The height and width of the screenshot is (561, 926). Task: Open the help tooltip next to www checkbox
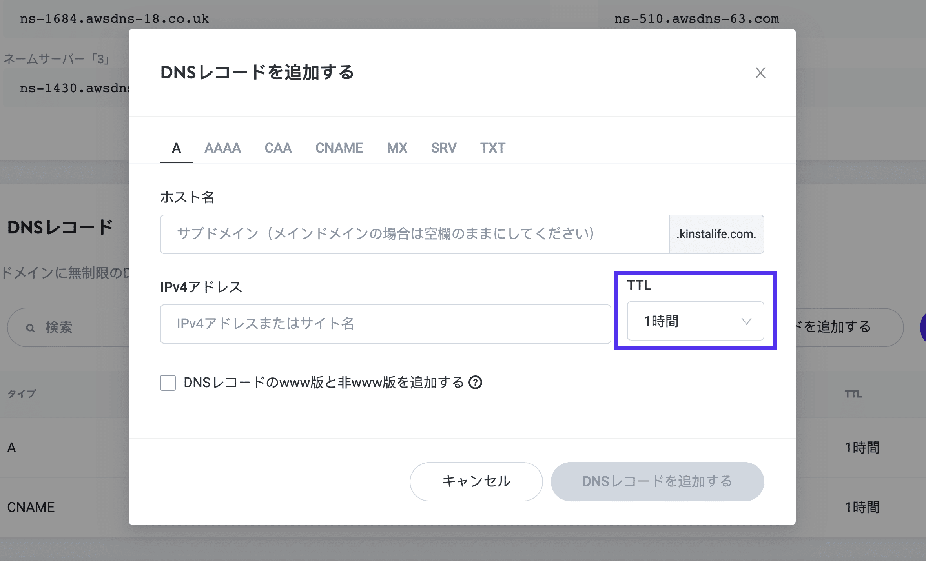(477, 383)
